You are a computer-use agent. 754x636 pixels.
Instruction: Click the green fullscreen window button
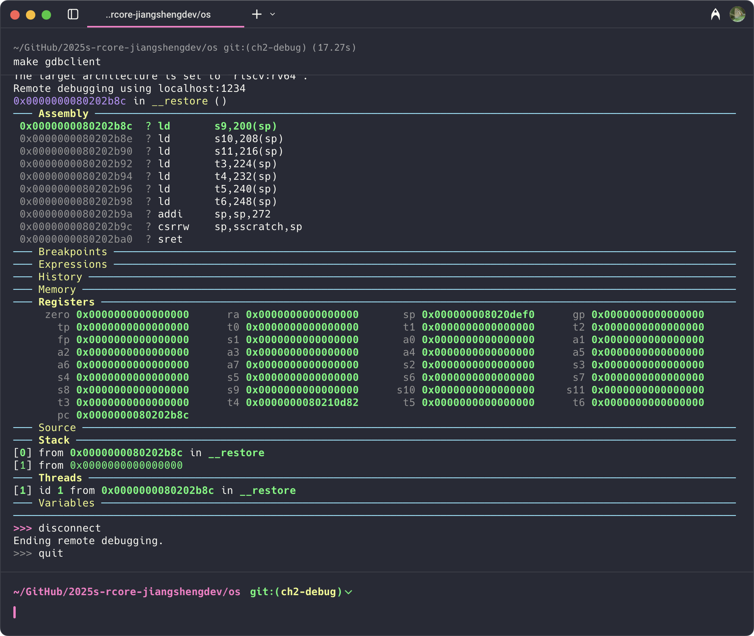pyautogui.click(x=46, y=15)
